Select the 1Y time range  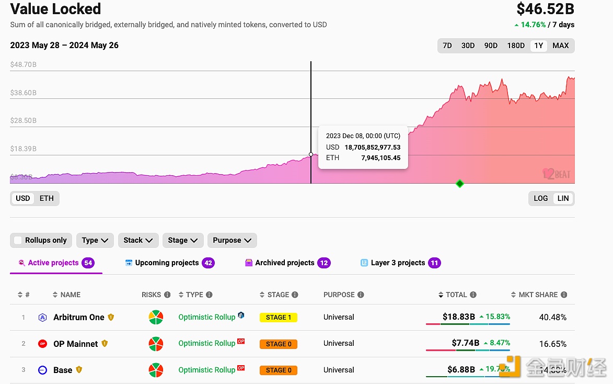(x=539, y=46)
